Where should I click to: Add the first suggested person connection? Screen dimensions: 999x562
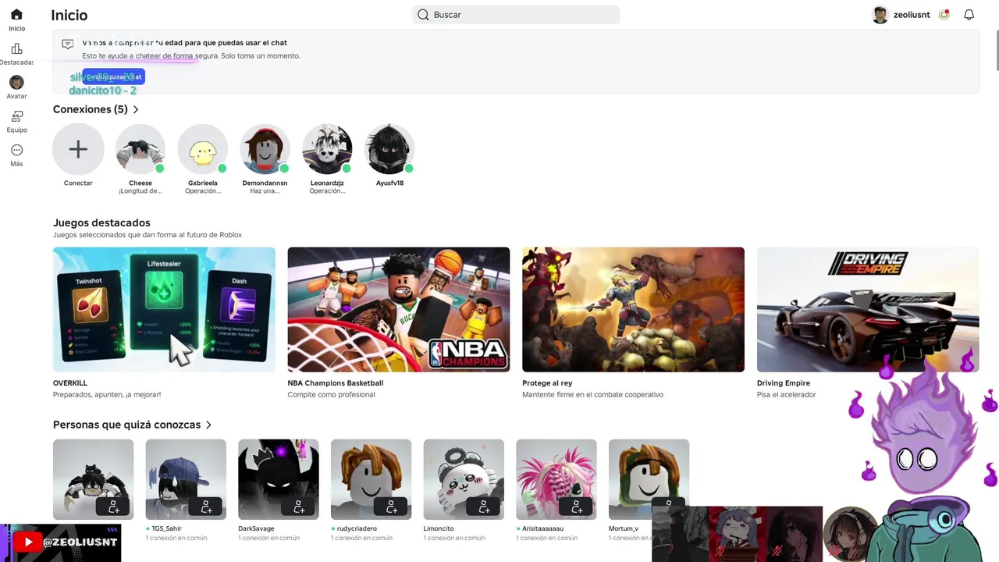coord(114,507)
